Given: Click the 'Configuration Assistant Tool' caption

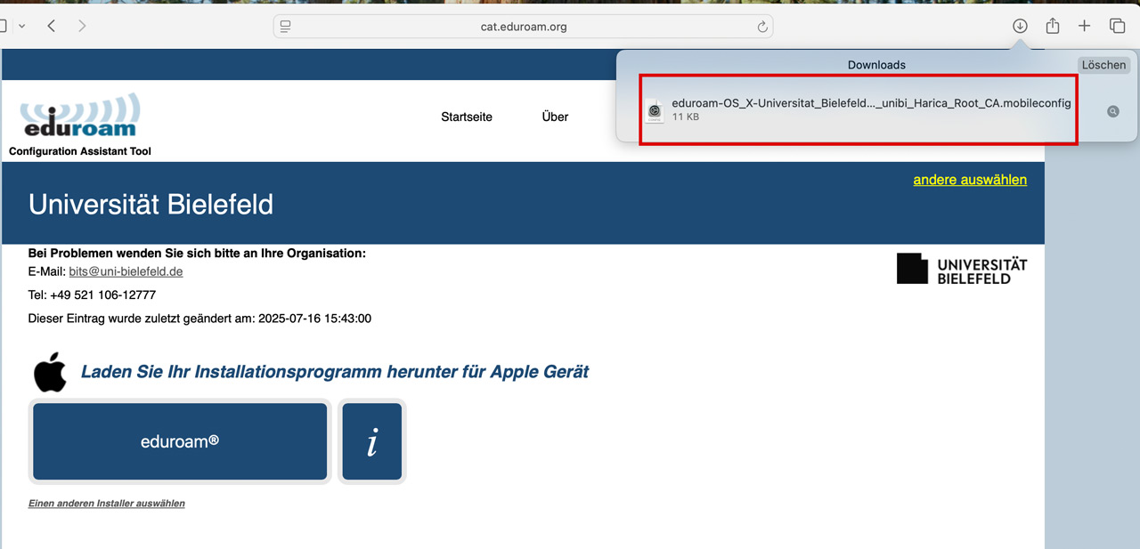Looking at the screenshot, I should click(x=80, y=151).
